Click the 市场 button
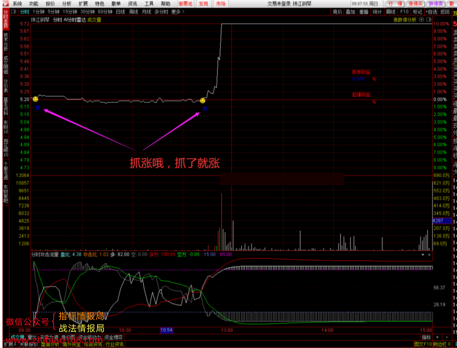 pyautogui.click(x=221, y=4)
